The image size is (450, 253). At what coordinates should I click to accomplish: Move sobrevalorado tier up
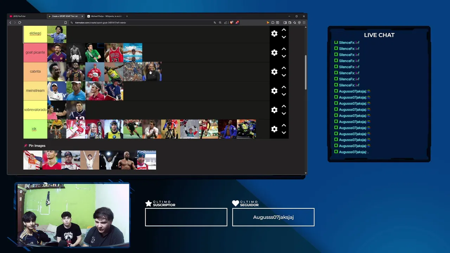(x=284, y=106)
